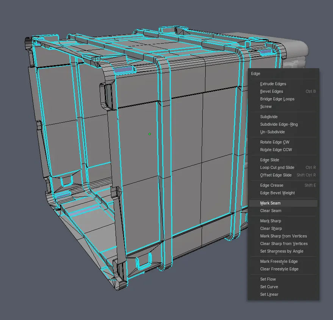Viewport: 333px width, 320px height.
Task: Choose Bevel Edges in context menu
Action: click(x=272, y=91)
